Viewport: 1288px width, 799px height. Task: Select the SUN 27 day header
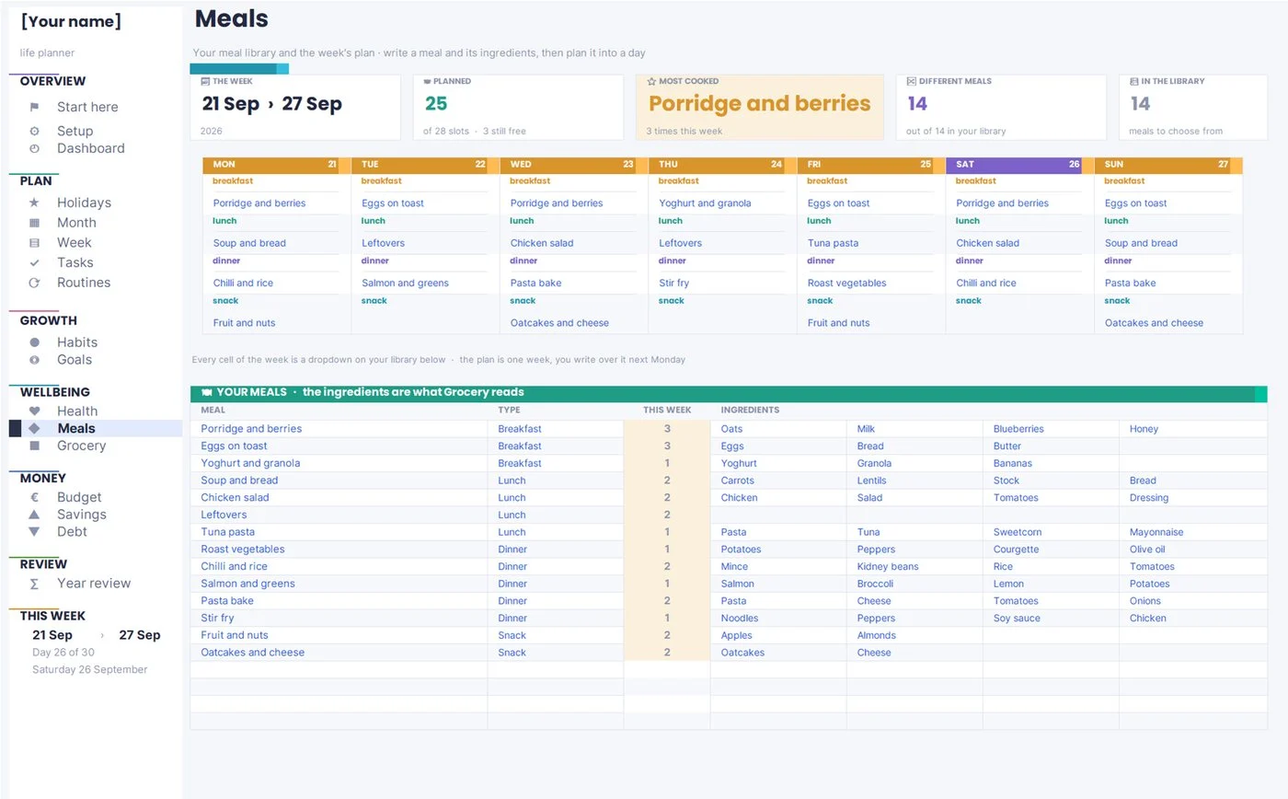(1168, 165)
